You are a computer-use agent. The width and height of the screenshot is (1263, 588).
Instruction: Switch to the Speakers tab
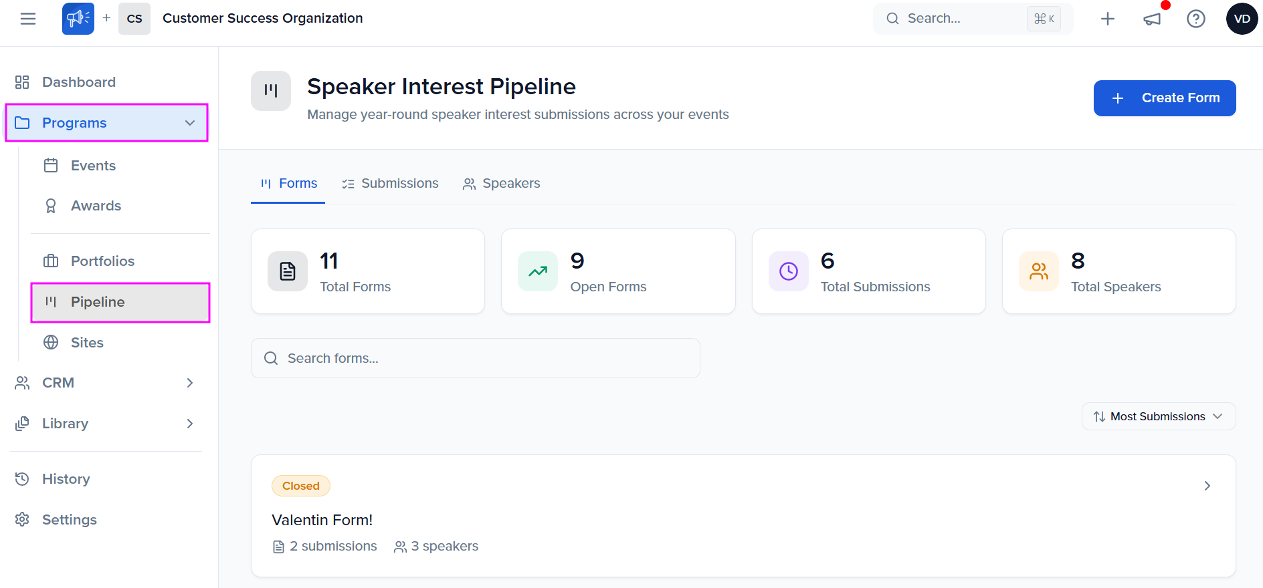coord(502,184)
